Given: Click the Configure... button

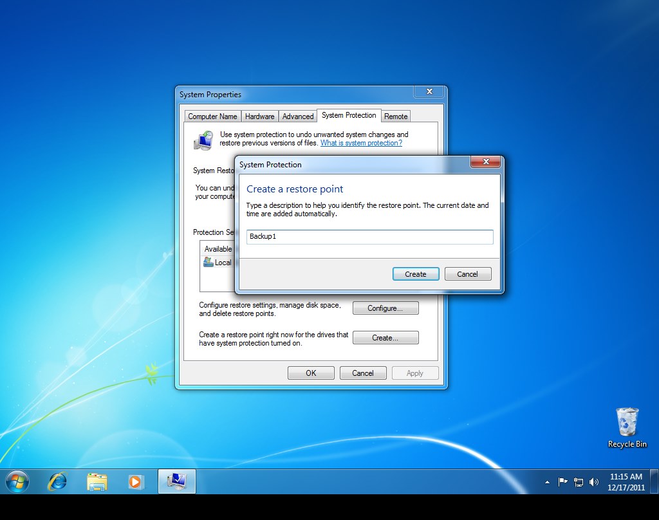Looking at the screenshot, I should (x=385, y=308).
